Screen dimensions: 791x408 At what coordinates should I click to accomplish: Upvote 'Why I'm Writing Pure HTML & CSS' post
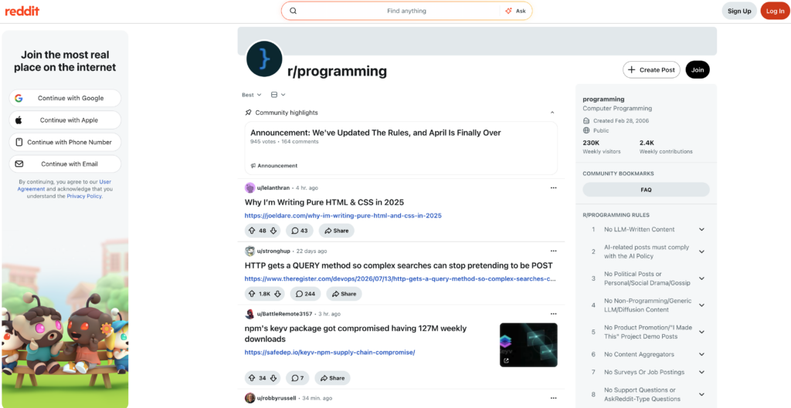(x=252, y=231)
